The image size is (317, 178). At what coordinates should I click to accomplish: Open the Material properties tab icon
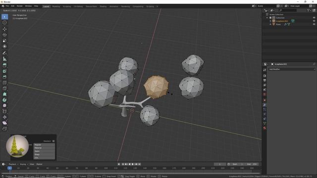click(x=264, y=128)
